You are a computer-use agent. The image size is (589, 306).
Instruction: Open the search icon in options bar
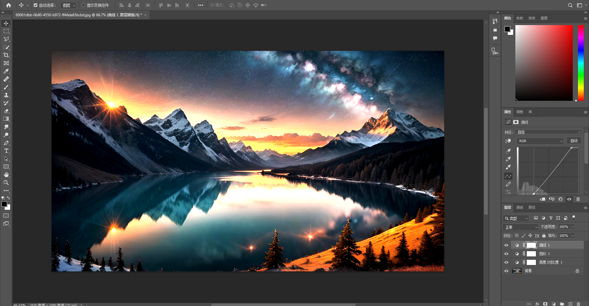coord(570,5)
